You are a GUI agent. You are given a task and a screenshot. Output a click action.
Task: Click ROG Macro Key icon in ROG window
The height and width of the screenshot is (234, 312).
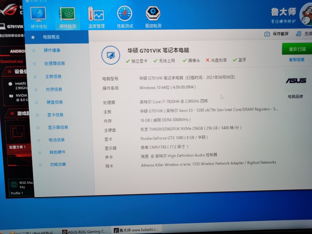(14, 184)
